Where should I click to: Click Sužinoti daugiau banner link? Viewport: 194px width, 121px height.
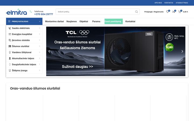pyautogui.click(x=77, y=67)
